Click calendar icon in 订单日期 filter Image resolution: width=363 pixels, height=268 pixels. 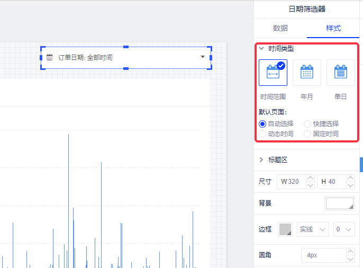pyautogui.click(x=50, y=57)
